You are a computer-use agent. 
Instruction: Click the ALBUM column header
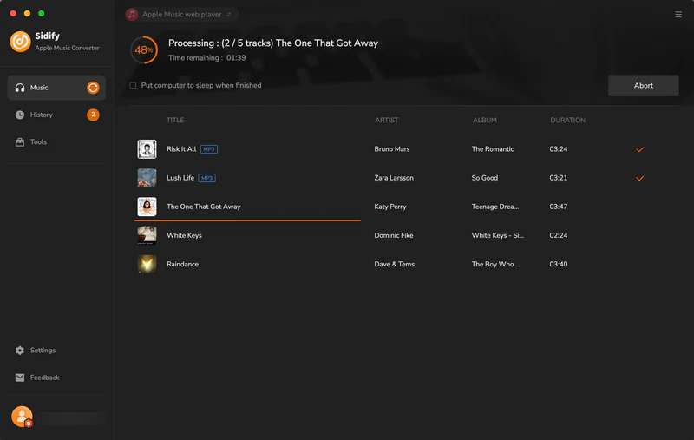(x=484, y=121)
